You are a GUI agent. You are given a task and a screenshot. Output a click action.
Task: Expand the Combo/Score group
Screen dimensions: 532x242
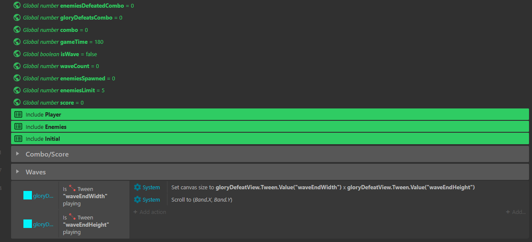pos(18,154)
